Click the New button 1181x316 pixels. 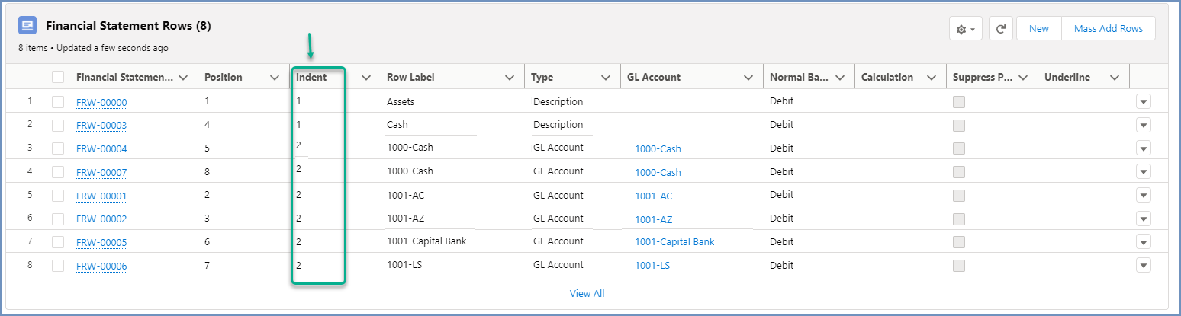pyautogui.click(x=1038, y=28)
